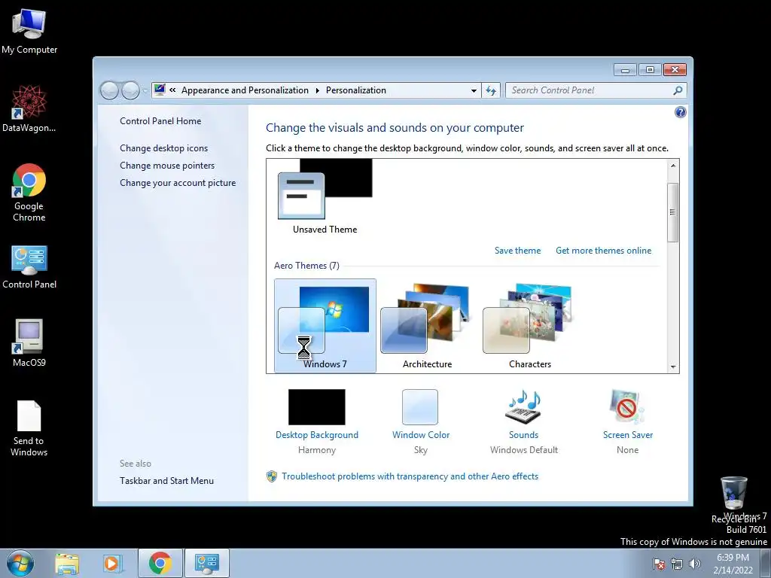Screen dimensions: 771x578
Task: Click Get more themes online
Action: click(x=603, y=251)
